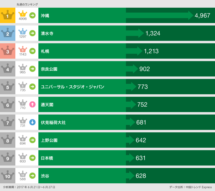Image resolution: width=215 pixels, height=191 pixels.
Task: Click the blue down-arrow trend icon for 伏見稲荷大社
Action: pyautogui.click(x=32, y=122)
